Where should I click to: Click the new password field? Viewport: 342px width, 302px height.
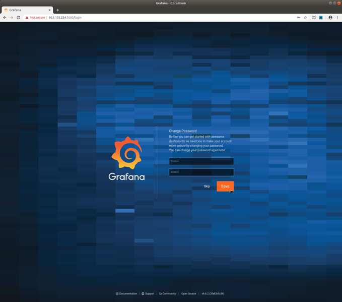click(x=201, y=161)
